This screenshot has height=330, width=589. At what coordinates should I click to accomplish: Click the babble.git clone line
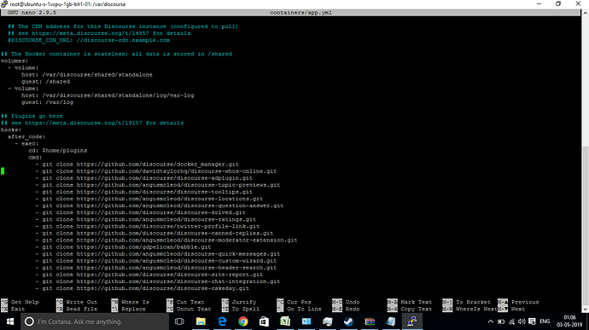click(123, 247)
